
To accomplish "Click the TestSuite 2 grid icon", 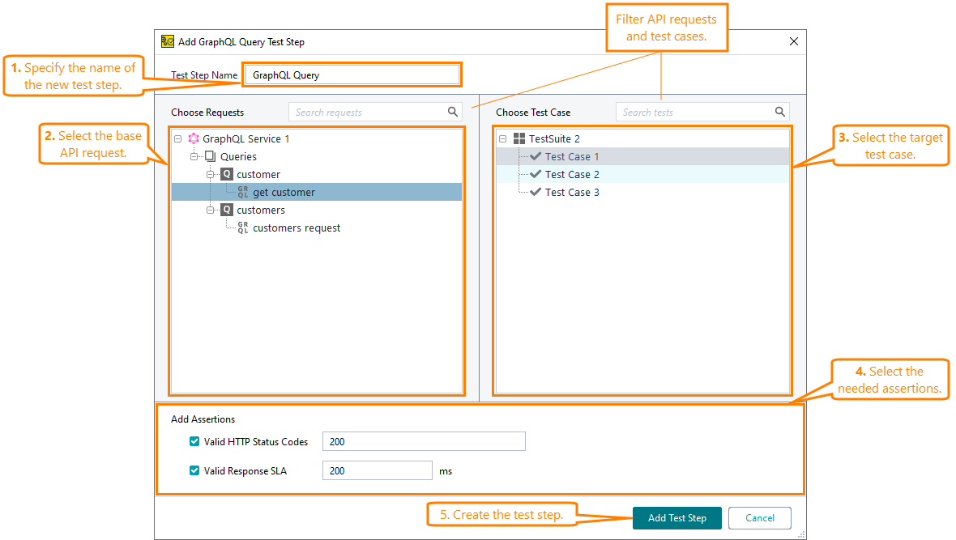I will [x=521, y=138].
